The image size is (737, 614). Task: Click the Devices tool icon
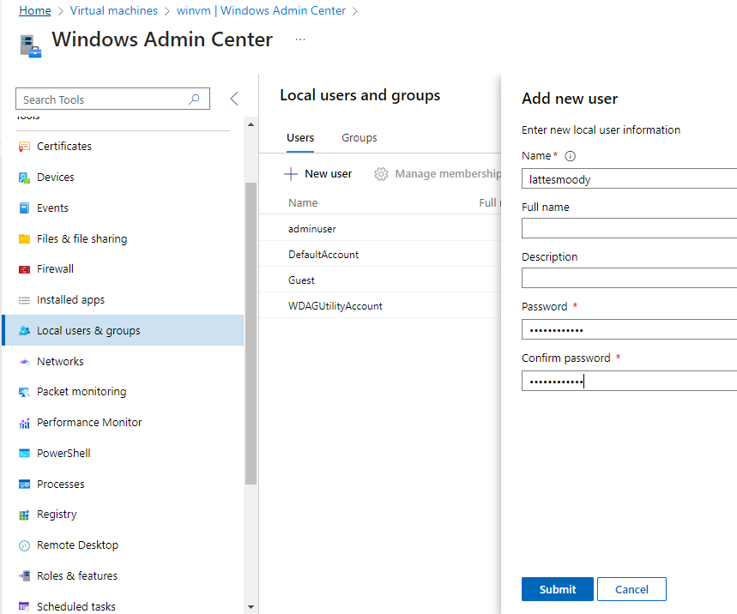point(24,178)
